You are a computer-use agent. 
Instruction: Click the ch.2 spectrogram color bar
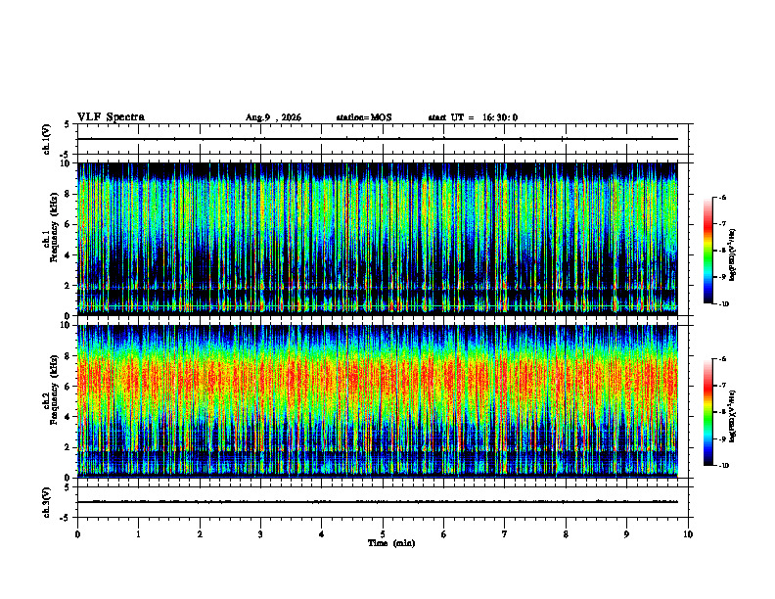pyautogui.click(x=707, y=412)
